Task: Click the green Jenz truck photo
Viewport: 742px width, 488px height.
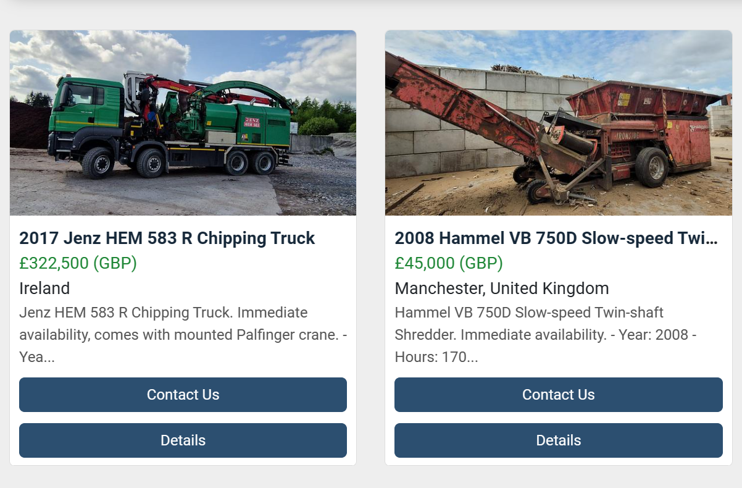Action: (x=183, y=122)
